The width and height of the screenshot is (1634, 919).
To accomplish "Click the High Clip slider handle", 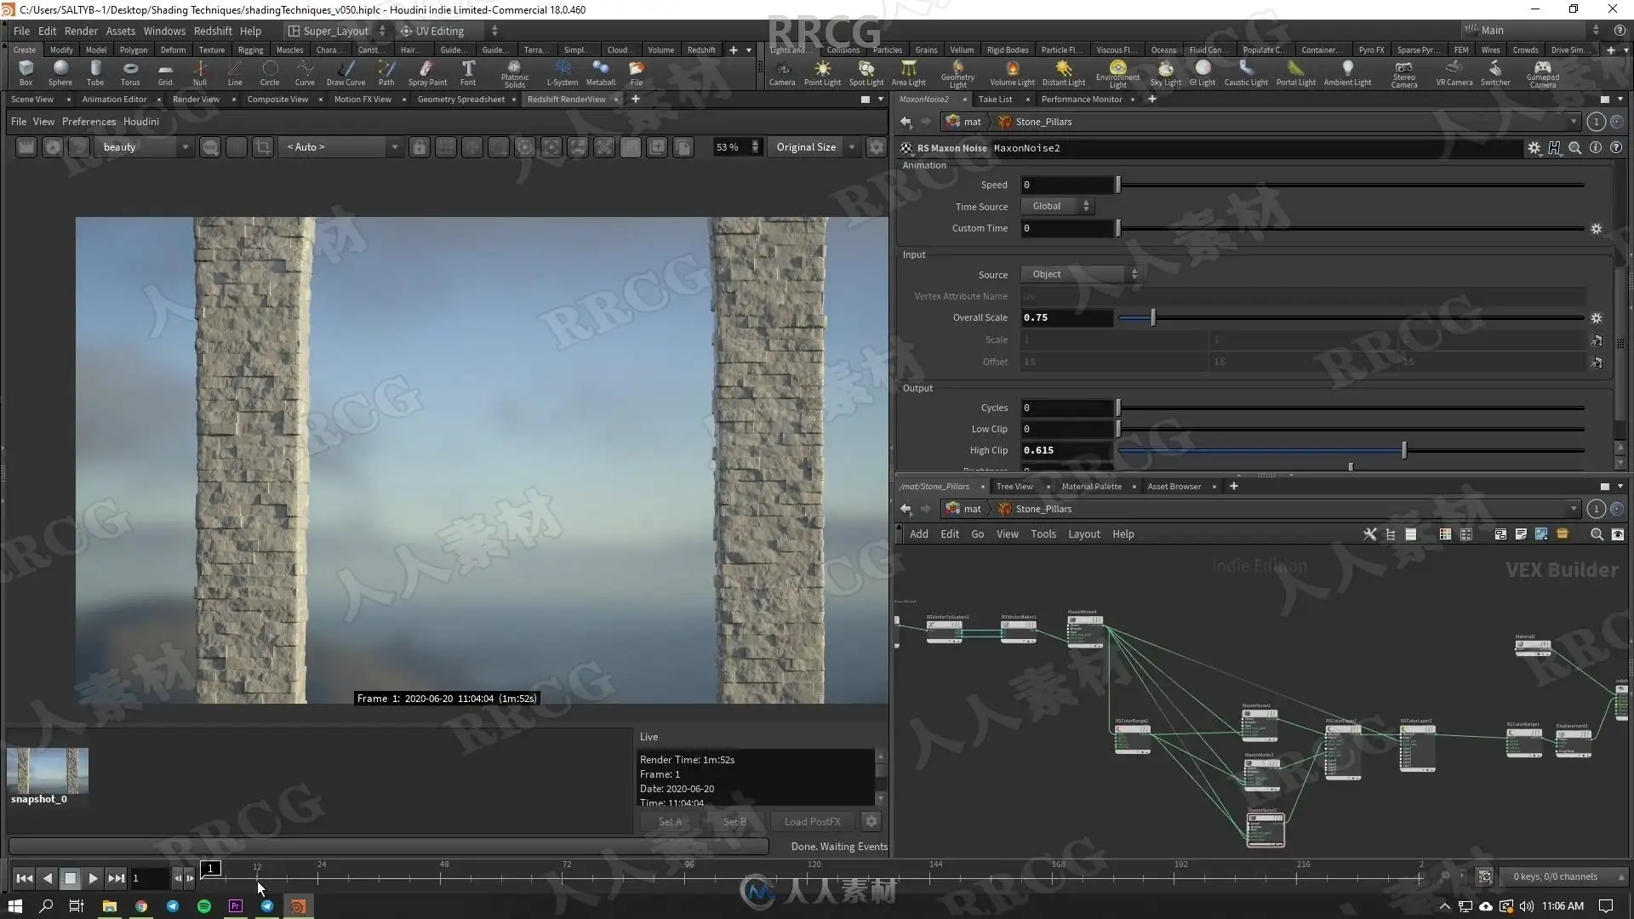I will [x=1404, y=450].
